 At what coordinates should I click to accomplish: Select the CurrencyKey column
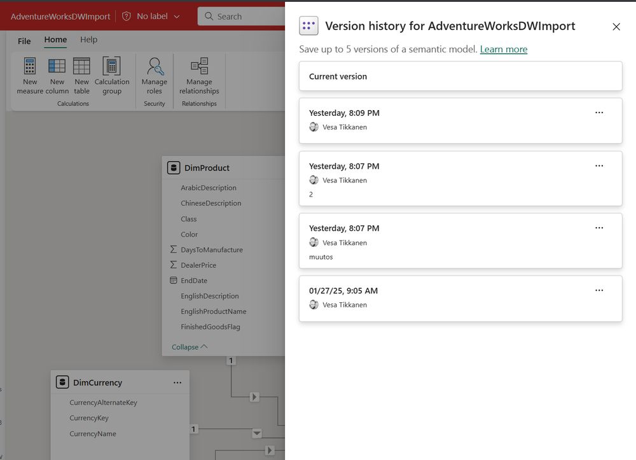tap(89, 418)
